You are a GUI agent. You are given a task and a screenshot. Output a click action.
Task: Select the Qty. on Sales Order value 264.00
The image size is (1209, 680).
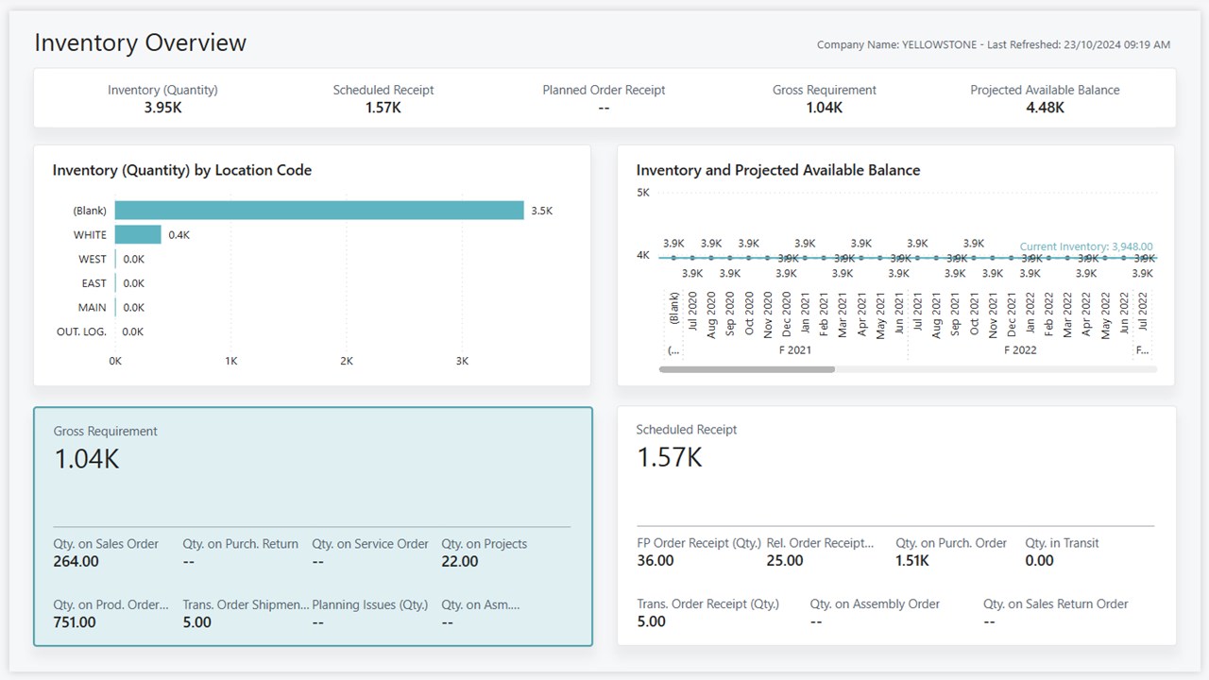tap(77, 561)
